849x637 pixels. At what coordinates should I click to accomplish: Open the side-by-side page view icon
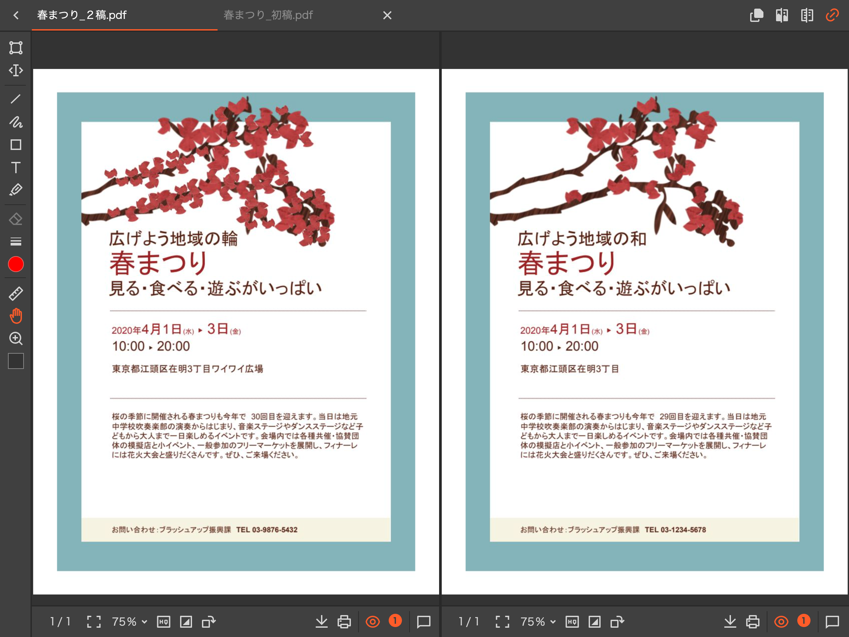pyautogui.click(x=782, y=15)
